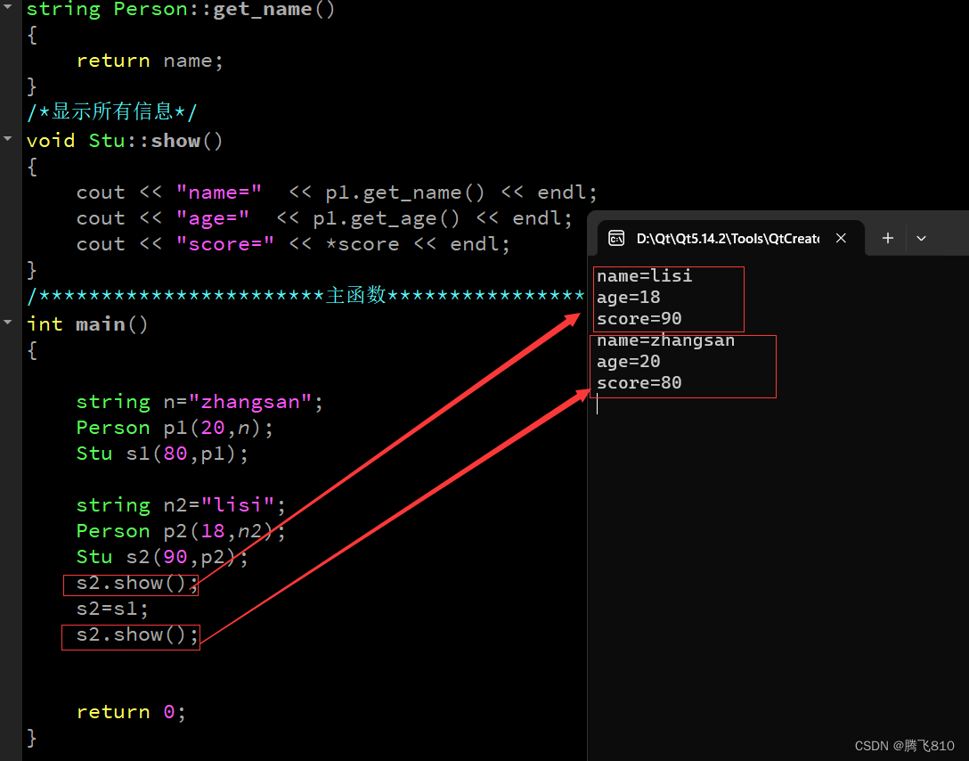The height and width of the screenshot is (761, 969).
Task: Click the line 'Stu s2(90,p2);'
Action: [162, 557]
